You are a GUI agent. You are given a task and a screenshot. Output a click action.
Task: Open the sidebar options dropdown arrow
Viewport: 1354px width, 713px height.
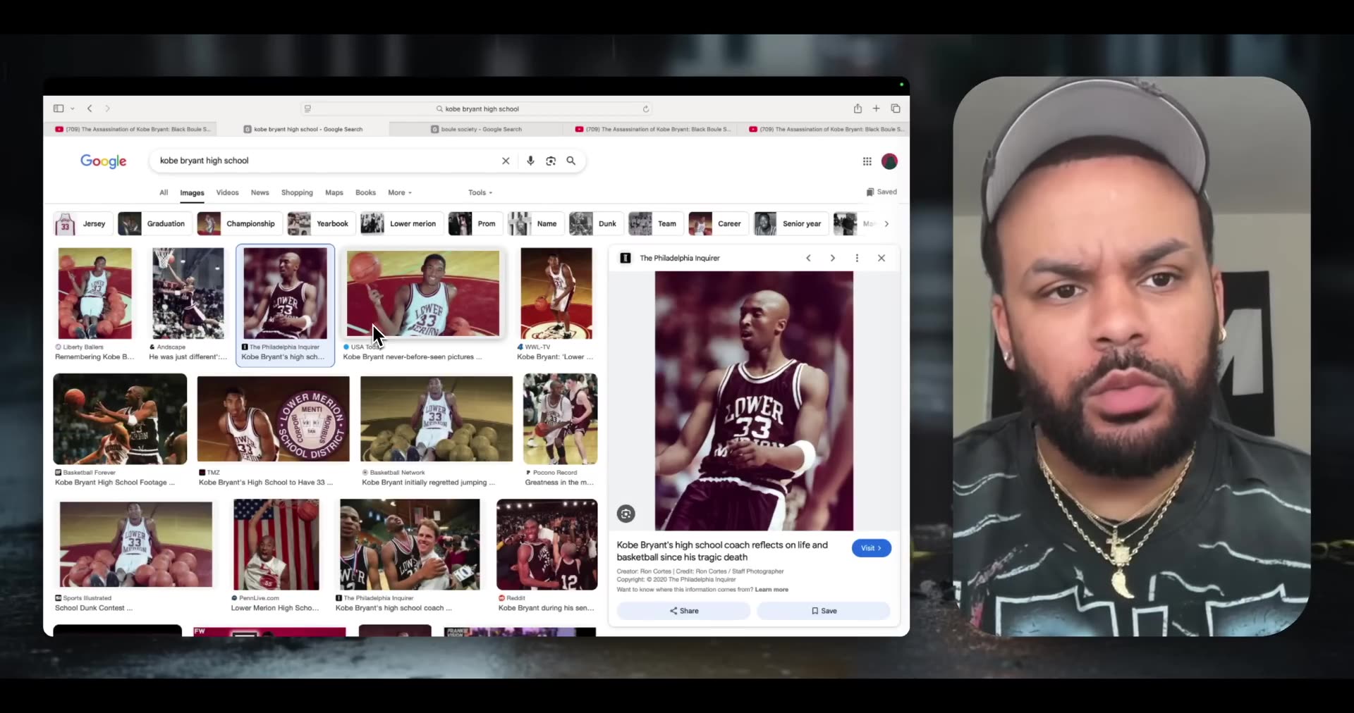coord(73,108)
